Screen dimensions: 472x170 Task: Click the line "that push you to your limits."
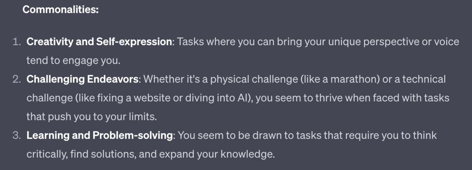point(91,117)
